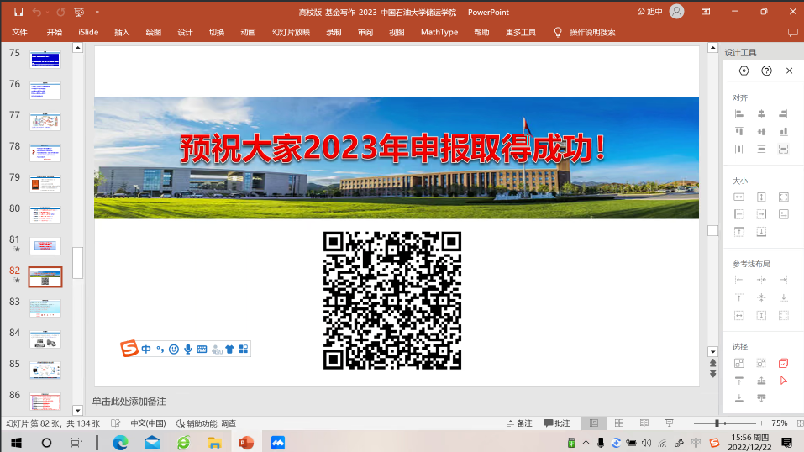Open the iSlide ribbon tab
804x452 pixels.
tap(88, 32)
